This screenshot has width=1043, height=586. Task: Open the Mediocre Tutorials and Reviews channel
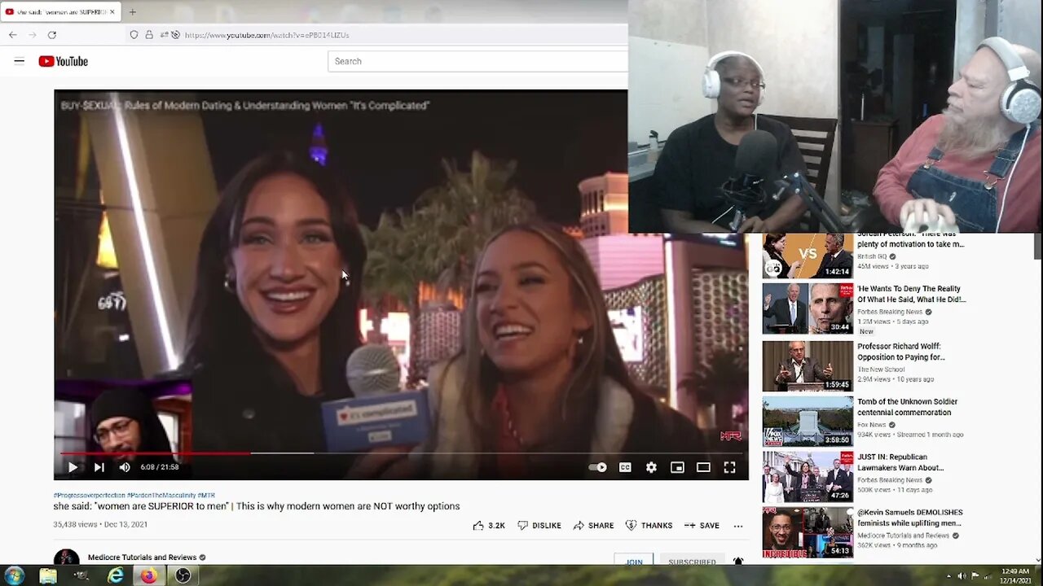[x=142, y=558]
